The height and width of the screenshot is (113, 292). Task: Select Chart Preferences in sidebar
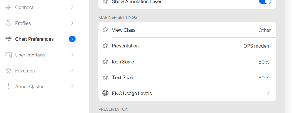[34, 39]
